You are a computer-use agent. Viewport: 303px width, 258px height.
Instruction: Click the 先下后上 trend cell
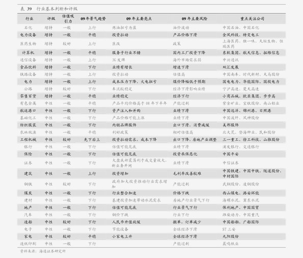pyautogui.click(x=92, y=140)
